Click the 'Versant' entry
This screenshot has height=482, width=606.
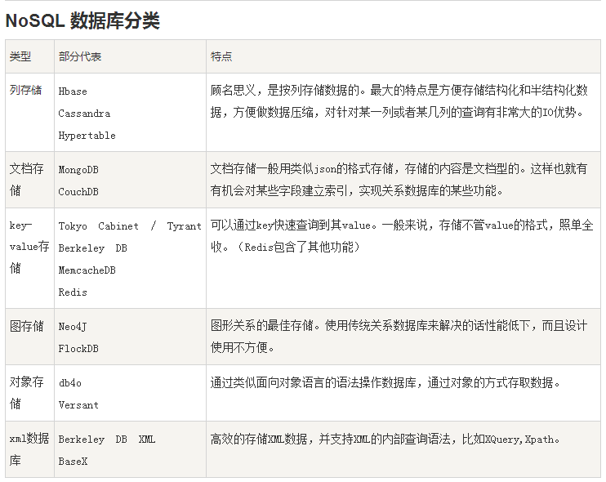point(78,405)
